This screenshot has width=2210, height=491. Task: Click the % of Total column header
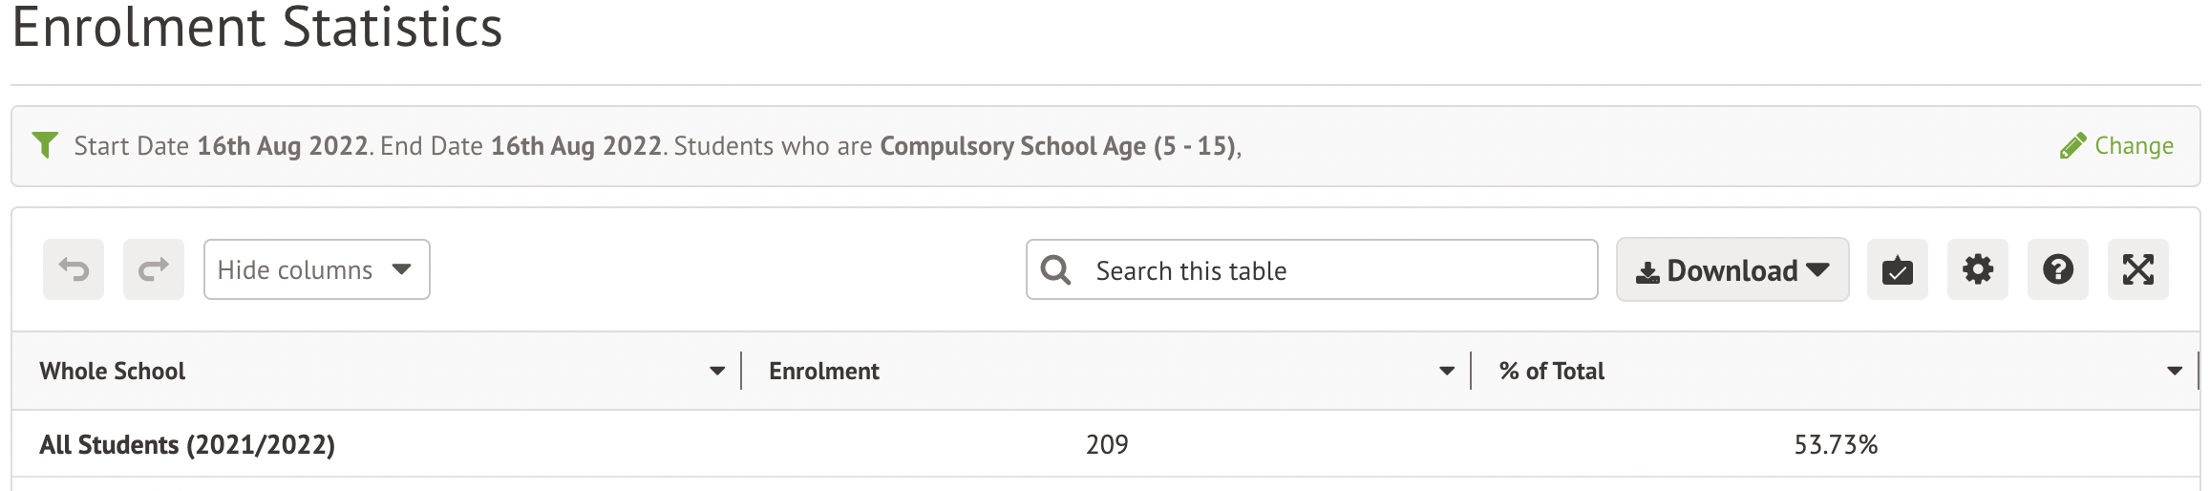pos(1552,371)
